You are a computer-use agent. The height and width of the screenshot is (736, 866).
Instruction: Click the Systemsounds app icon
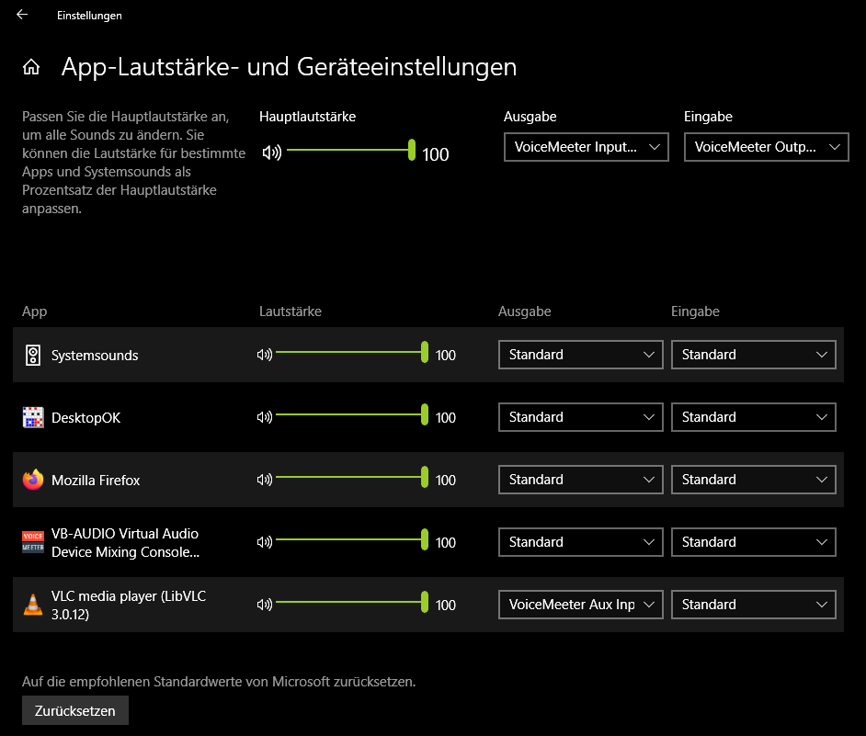33,355
